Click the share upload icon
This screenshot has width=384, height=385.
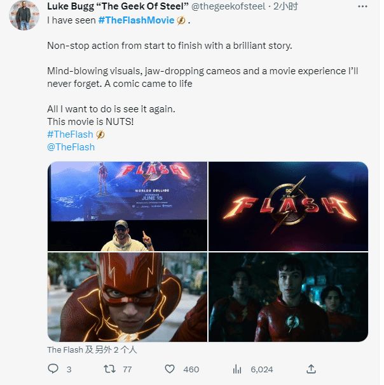311,369
